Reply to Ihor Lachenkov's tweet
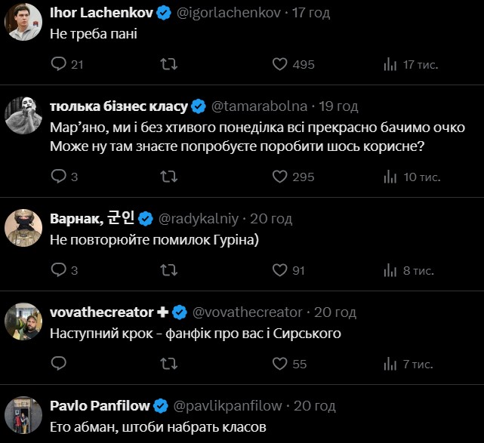 (x=59, y=65)
